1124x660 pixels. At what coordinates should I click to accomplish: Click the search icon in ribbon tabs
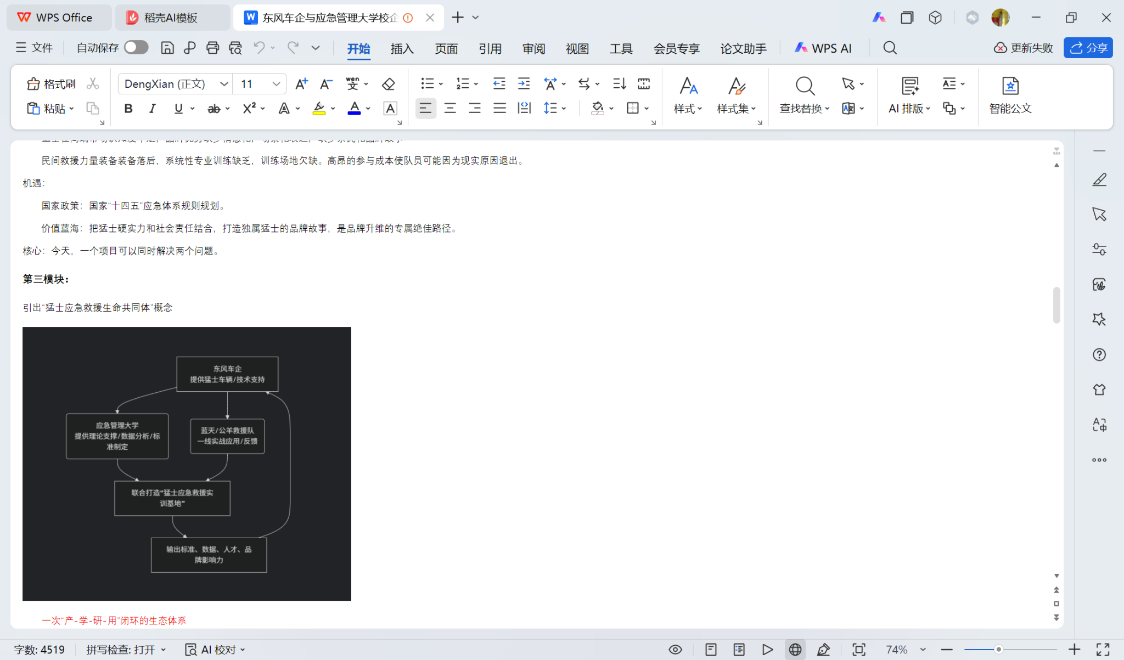[890, 48]
